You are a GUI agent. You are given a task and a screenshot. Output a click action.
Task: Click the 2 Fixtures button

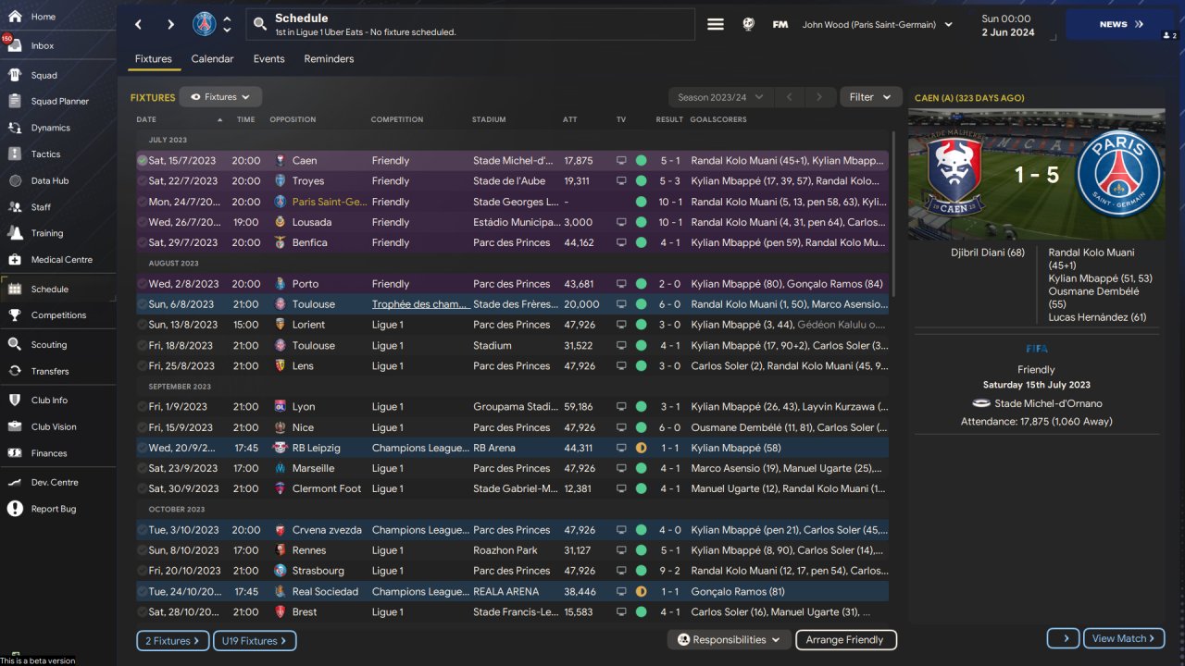pyautogui.click(x=172, y=640)
